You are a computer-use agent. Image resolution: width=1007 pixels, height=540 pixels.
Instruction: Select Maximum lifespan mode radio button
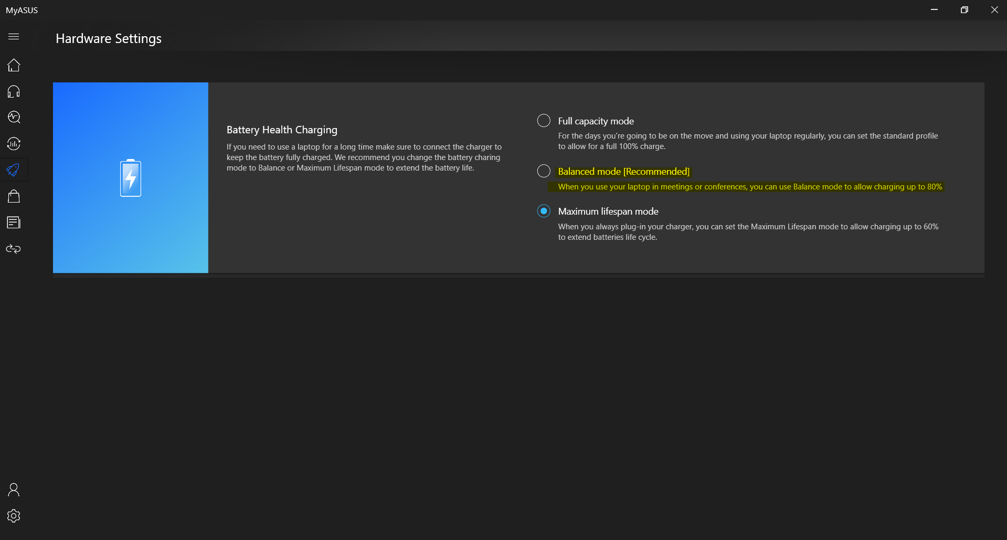tap(544, 211)
